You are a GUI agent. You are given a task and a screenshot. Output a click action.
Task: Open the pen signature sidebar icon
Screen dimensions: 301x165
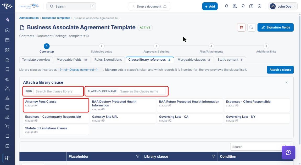[7, 117]
